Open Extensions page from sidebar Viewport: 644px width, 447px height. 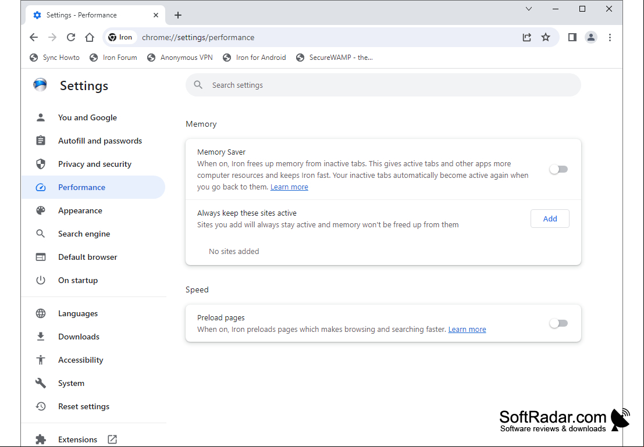94,439
